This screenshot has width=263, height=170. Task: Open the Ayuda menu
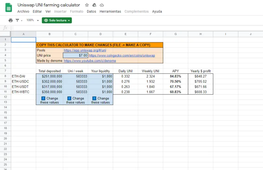coord(157,11)
